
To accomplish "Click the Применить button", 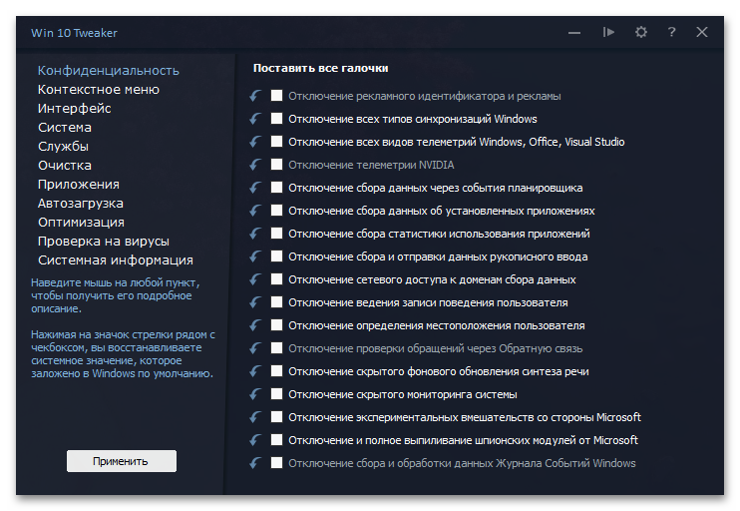I will click(122, 461).
